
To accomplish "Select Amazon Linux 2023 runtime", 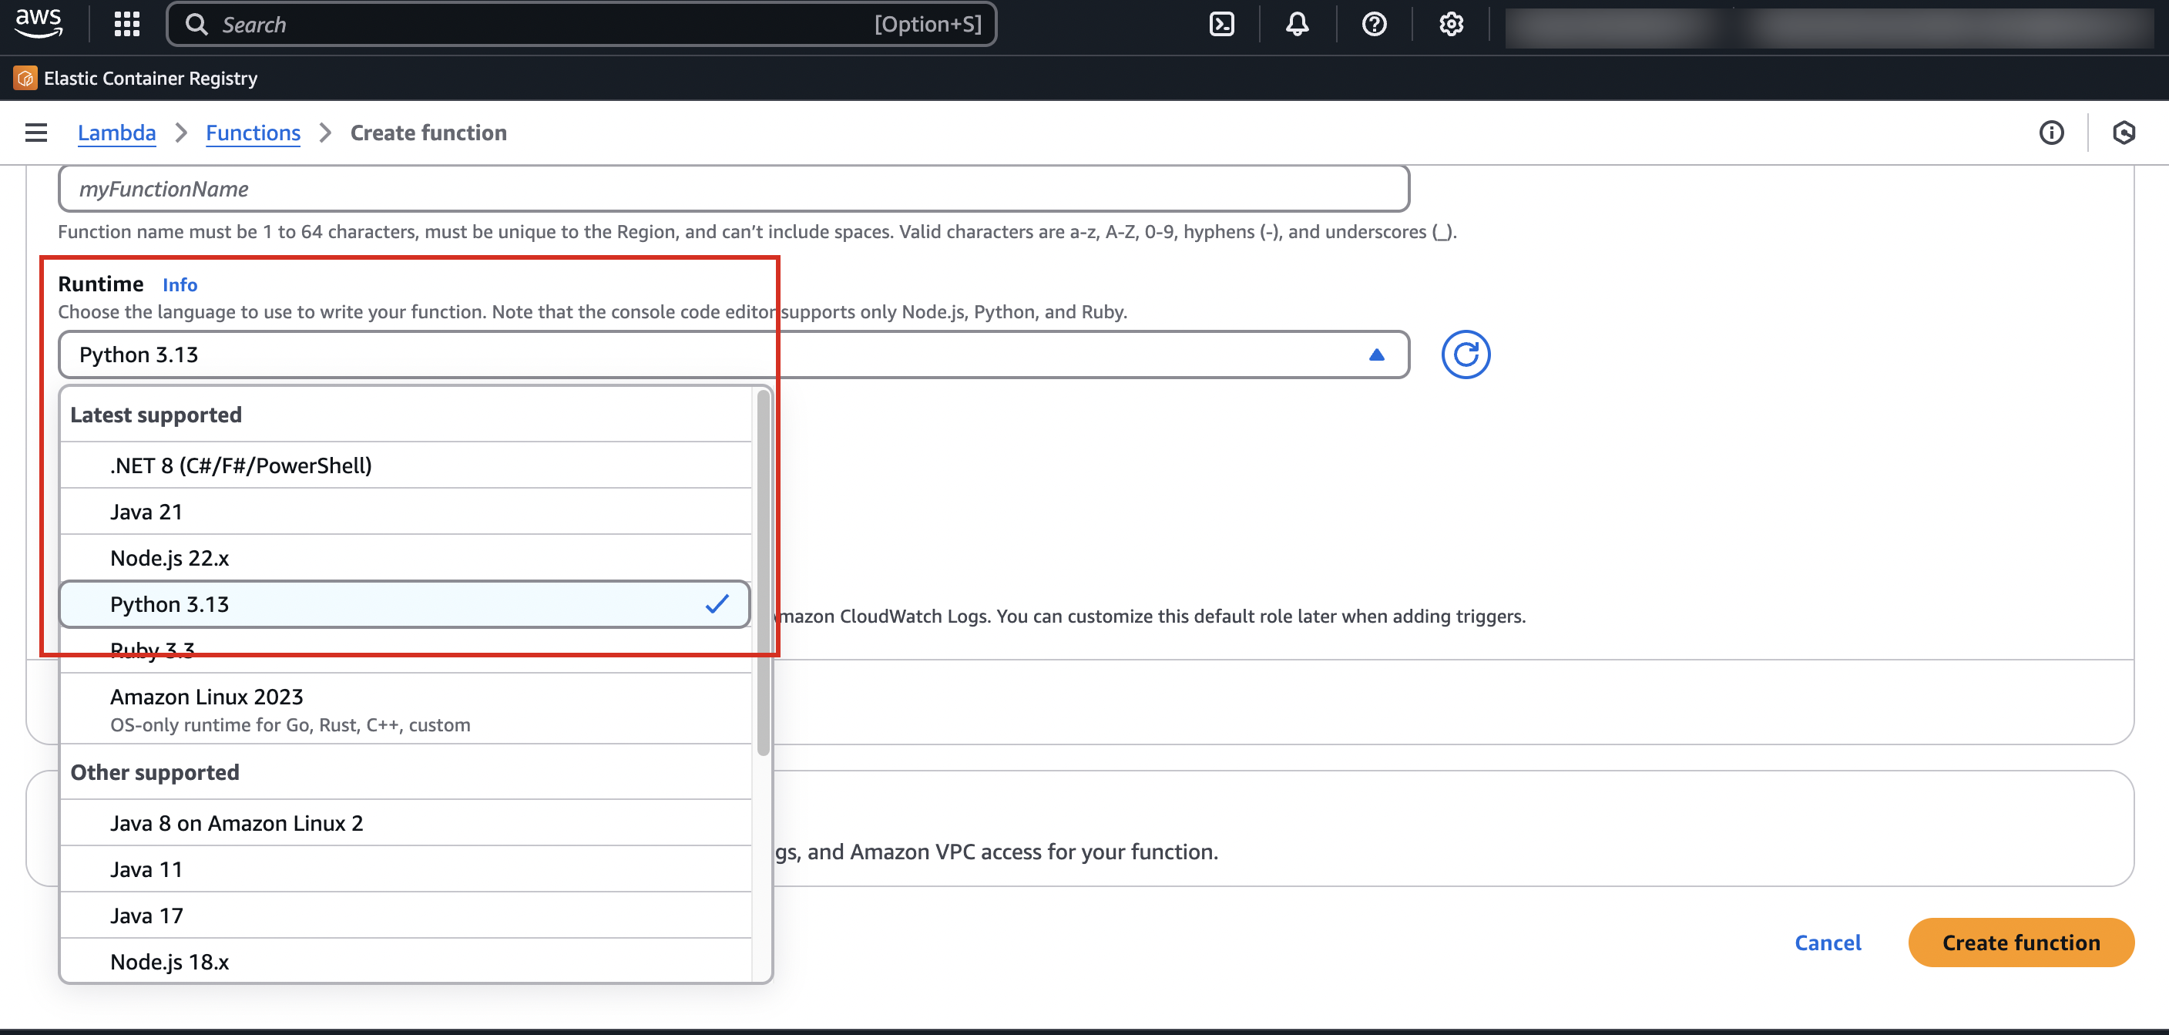I will pyautogui.click(x=405, y=709).
